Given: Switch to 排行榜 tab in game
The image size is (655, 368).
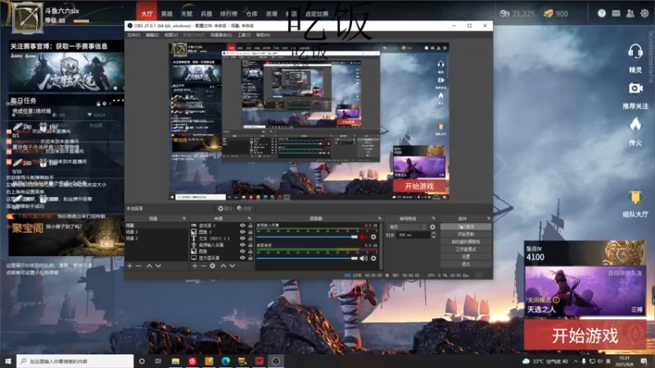Looking at the screenshot, I should tap(228, 14).
